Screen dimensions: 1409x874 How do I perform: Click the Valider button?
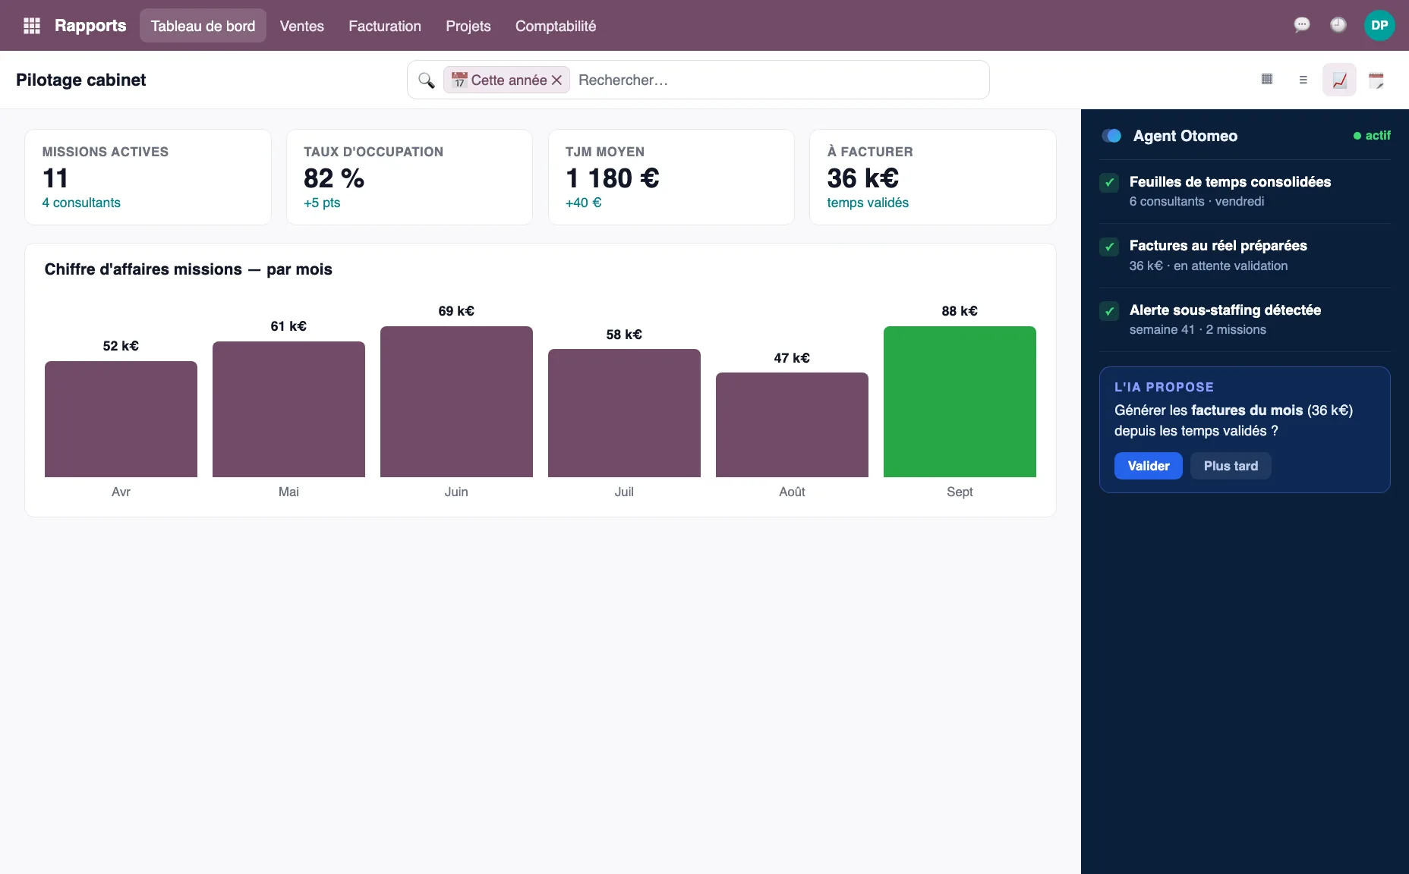1149,466
